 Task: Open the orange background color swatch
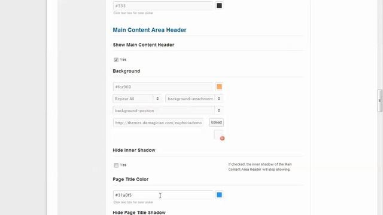coord(220,87)
